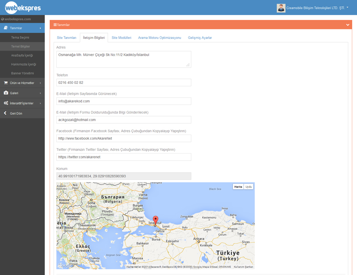Click the Adres text area
Viewport: 357px width, 275px height.
coord(123,59)
